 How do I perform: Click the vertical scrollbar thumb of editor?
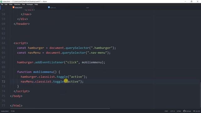(200, 95)
